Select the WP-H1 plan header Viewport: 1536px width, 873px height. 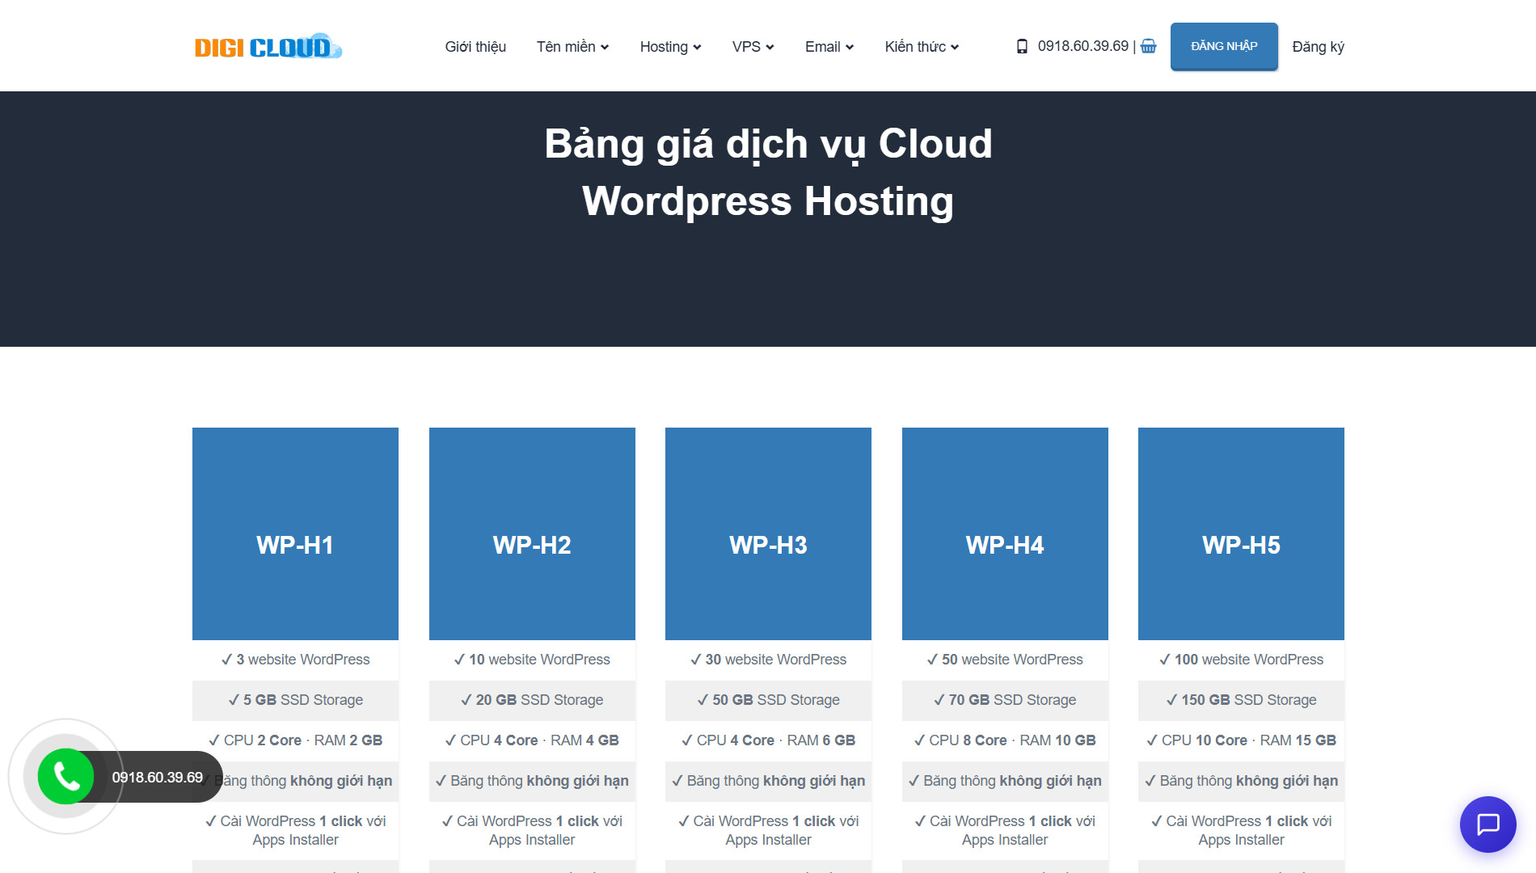(x=295, y=533)
